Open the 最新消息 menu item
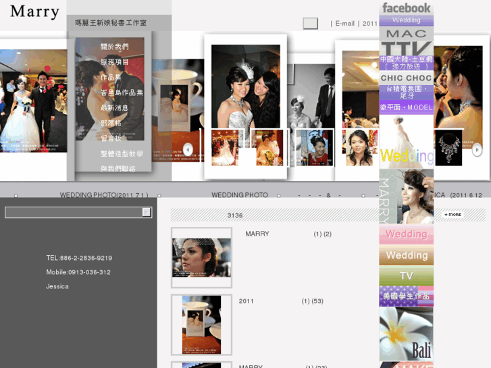 click(114, 108)
